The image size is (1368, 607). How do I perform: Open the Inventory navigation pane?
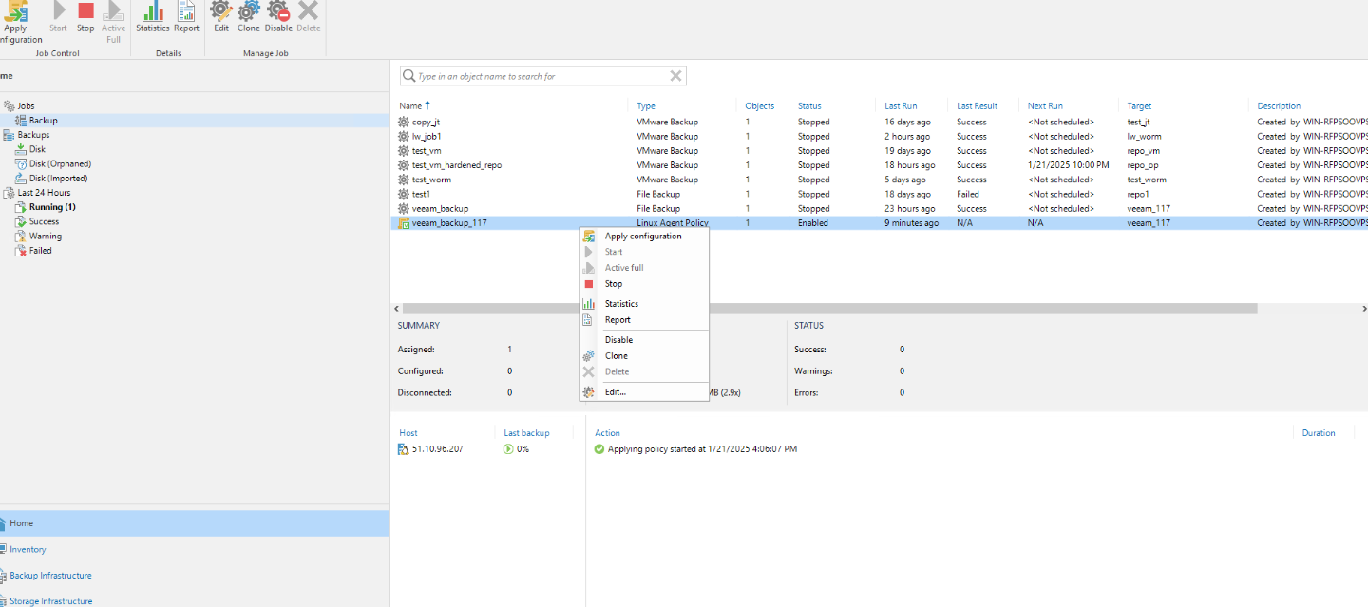(28, 550)
